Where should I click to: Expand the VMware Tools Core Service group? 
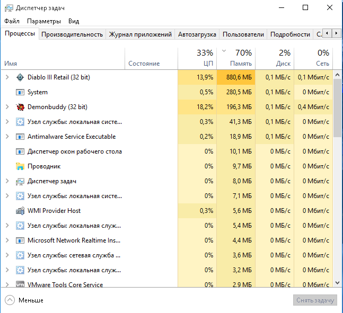(x=7, y=284)
